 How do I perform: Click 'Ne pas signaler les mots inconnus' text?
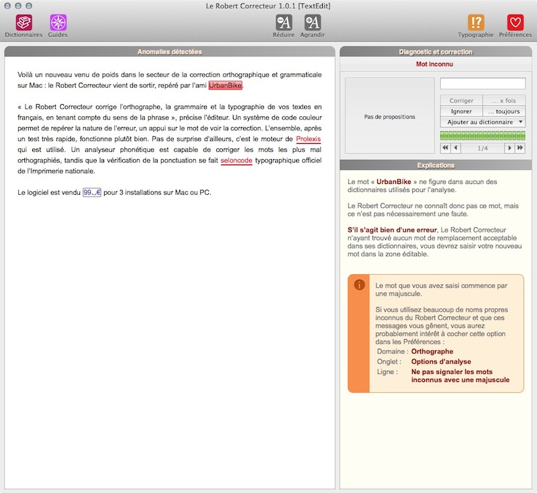(460, 376)
